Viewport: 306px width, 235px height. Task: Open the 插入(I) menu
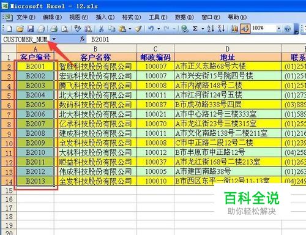(x=105, y=17)
